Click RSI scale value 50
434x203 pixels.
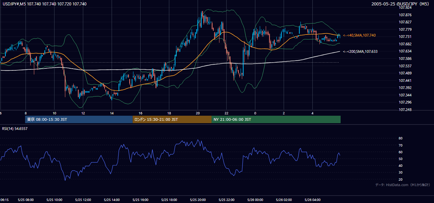point(400,159)
